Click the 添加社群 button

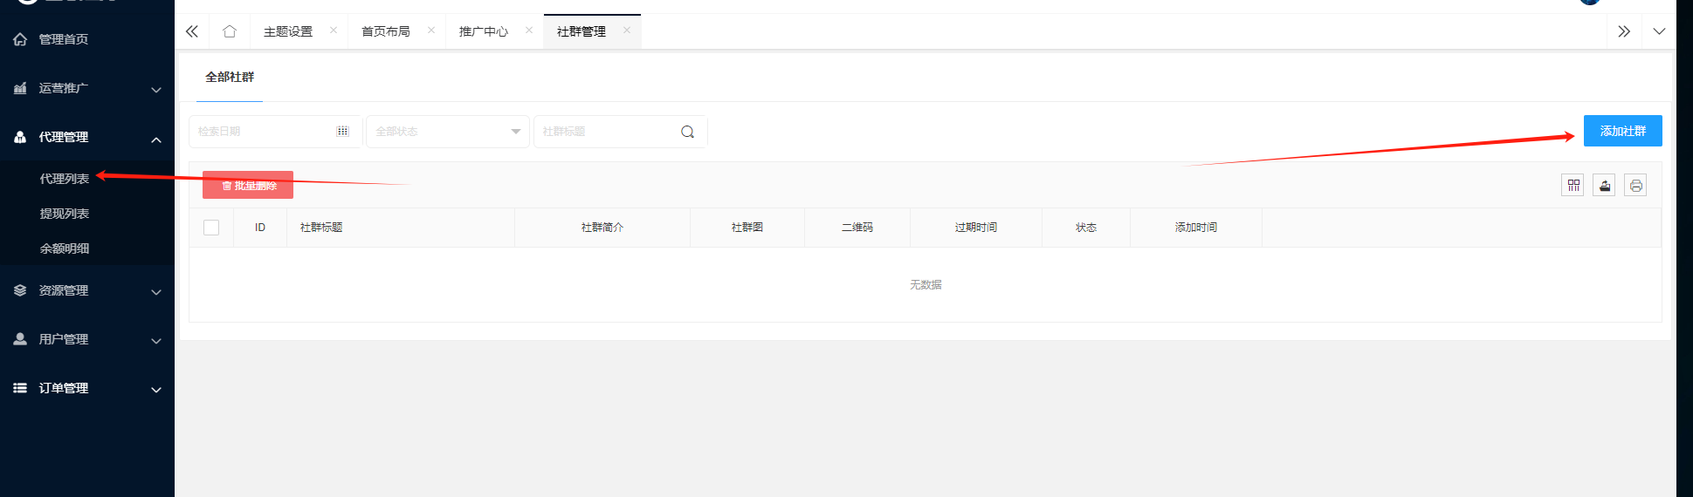(1622, 131)
